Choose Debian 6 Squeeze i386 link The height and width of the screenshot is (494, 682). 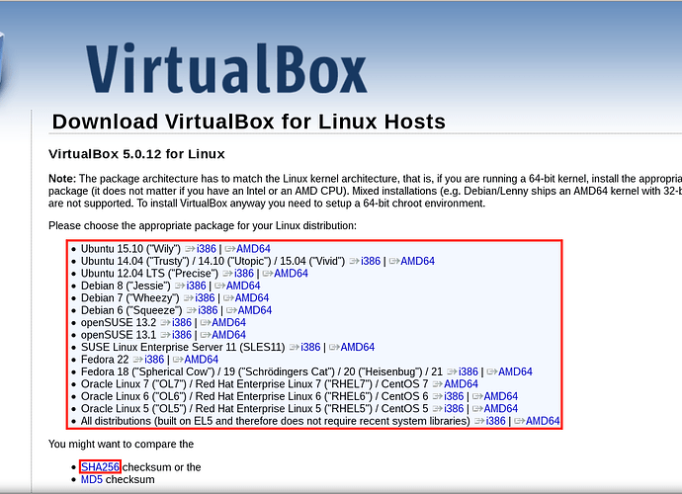(x=208, y=310)
